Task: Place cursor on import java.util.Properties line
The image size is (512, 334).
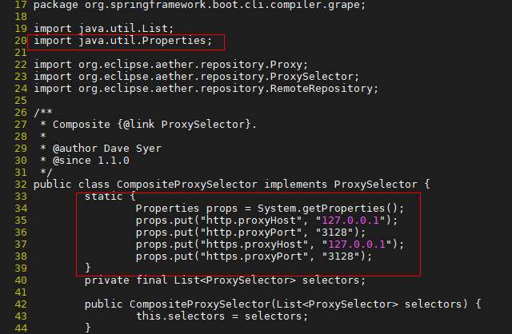Action: click(122, 41)
